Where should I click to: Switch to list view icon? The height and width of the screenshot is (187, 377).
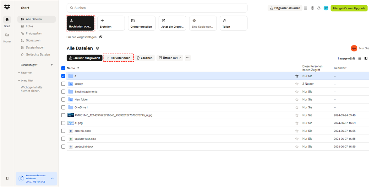360,58
